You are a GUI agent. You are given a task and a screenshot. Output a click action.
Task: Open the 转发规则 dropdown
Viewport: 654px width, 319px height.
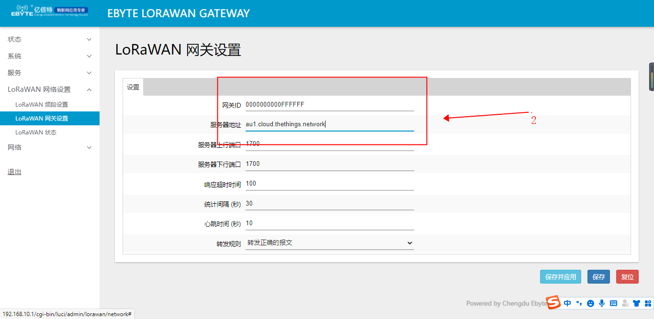pyautogui.click(x=329, y=242)
